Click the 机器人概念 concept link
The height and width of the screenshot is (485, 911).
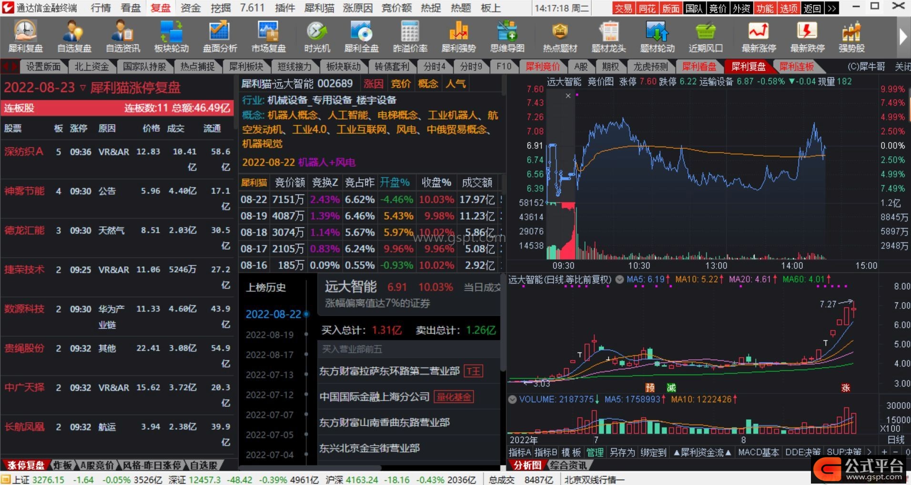coord(292,115)
